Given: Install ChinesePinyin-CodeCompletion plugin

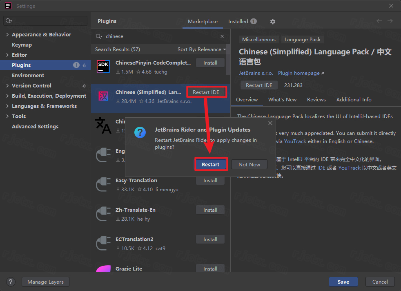Looking at the screenshot, I should (210, 63).
